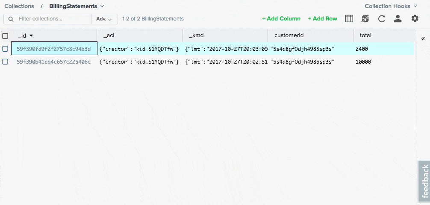This screenshot has width=430, height=205.
Task: Check the row with total 10000
Action: point(5,62)
